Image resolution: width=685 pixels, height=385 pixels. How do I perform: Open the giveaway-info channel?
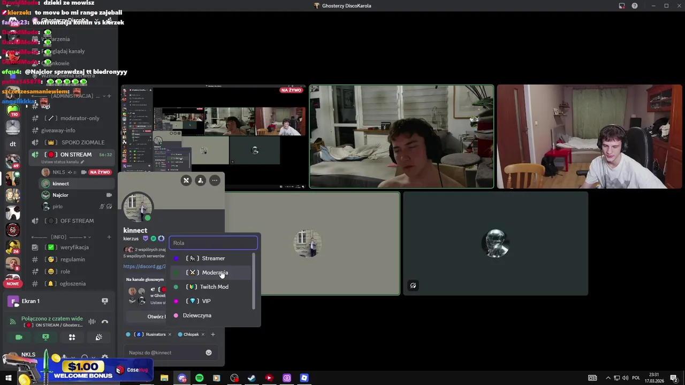click(x=72, y=130)
